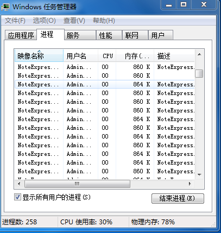Click the 进程数: 258 status text

coord(20,222)
